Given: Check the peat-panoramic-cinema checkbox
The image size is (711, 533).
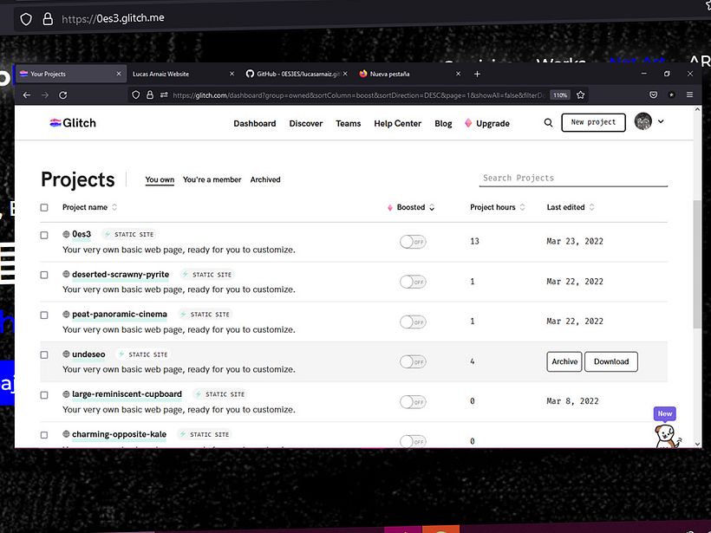Looking at the screenshot, I should (44, 315).
